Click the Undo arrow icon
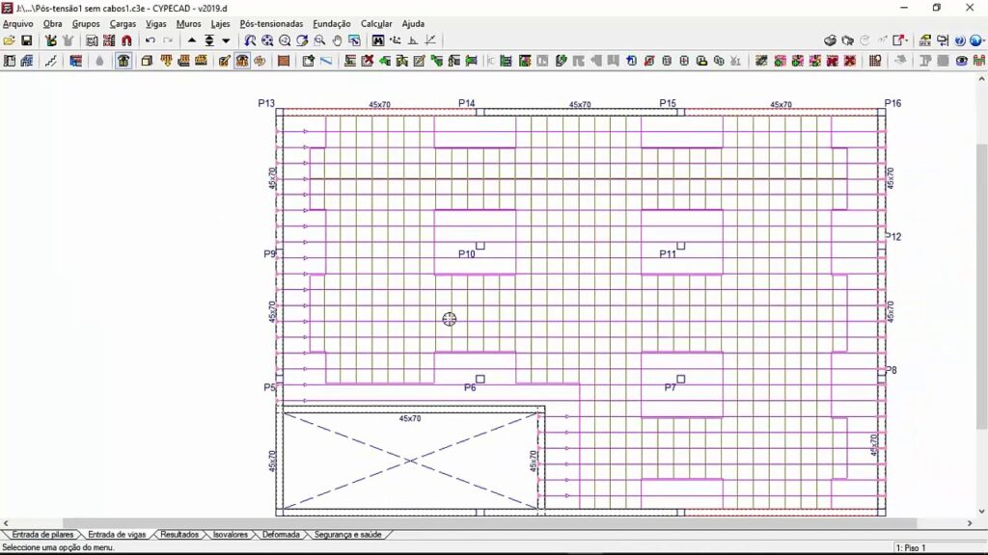This screenshot has width=988, height=555. [x=151, y=40]
